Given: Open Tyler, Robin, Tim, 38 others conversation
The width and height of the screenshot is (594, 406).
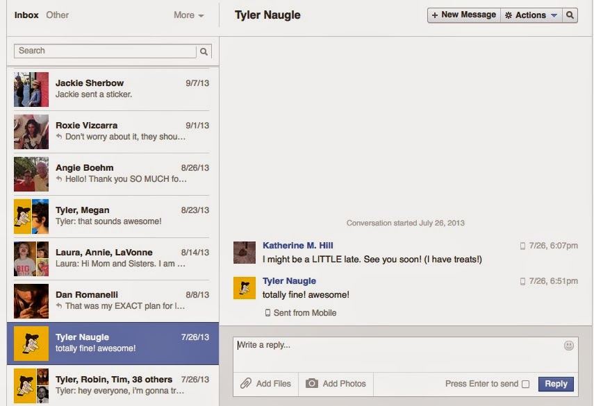Looking at the screenshot, I should [112, 385].
